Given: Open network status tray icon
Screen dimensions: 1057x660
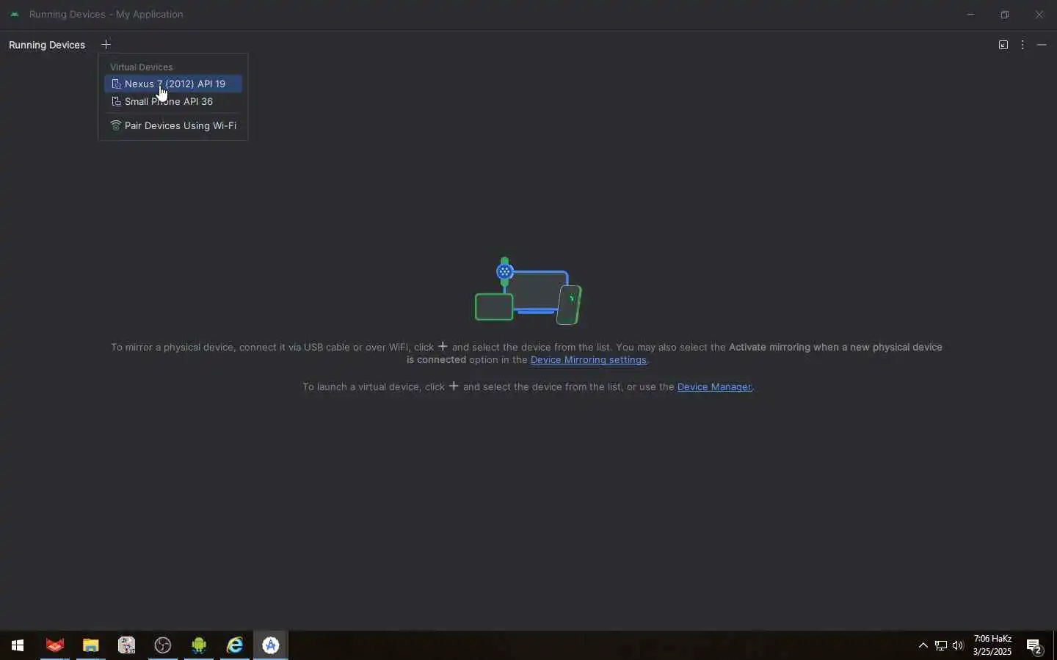Looking at the screenshot, I should 942,646.
